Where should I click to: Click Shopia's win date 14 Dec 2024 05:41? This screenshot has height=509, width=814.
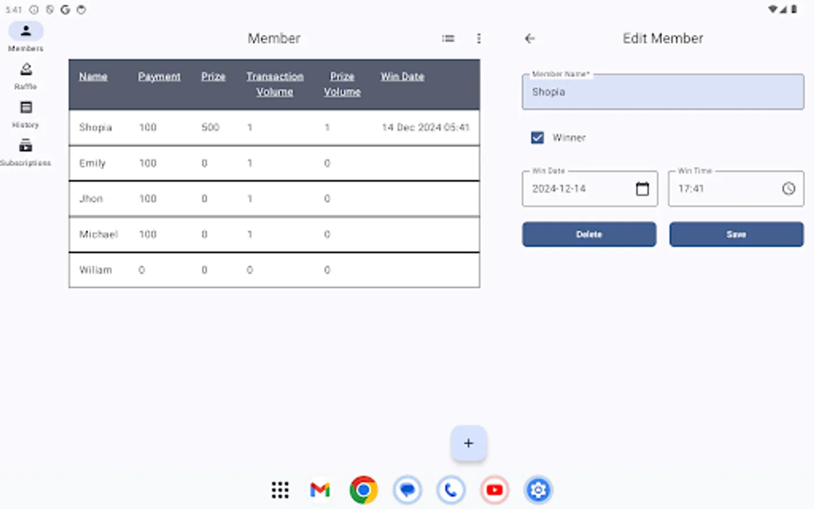point(426,127)
